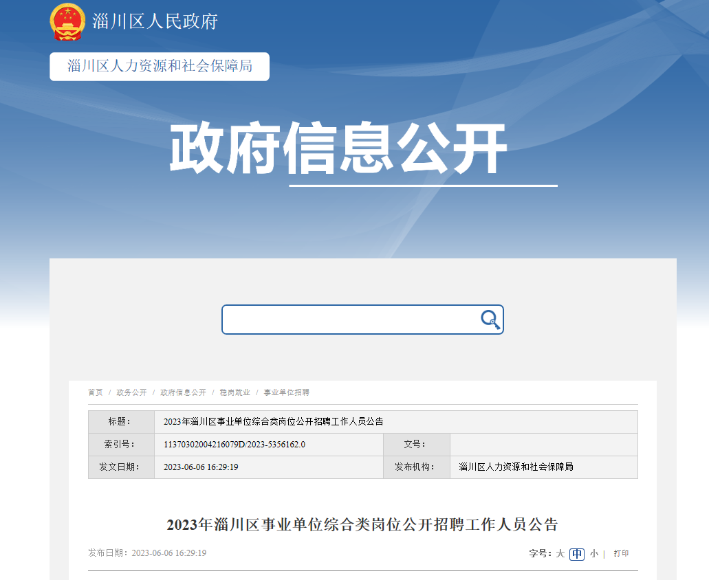This screenshot has height=580, width=709.
Task: Select 发文日期 value 2023-06-06 16:29:19 in table
Action: (x=201, y=467)
